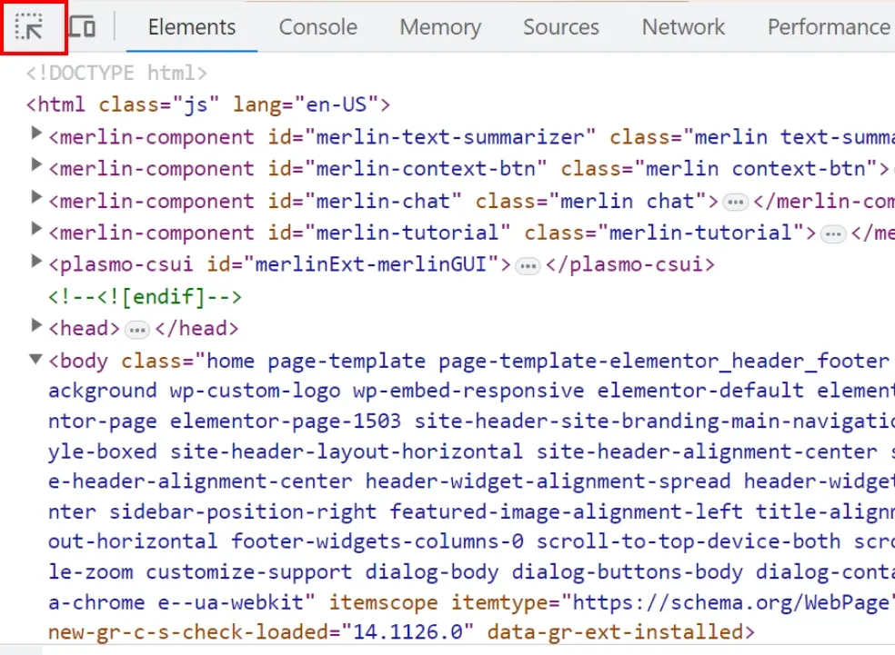Click the itemtype schema.org/WebPage URL value

click(x=733, y=602)
